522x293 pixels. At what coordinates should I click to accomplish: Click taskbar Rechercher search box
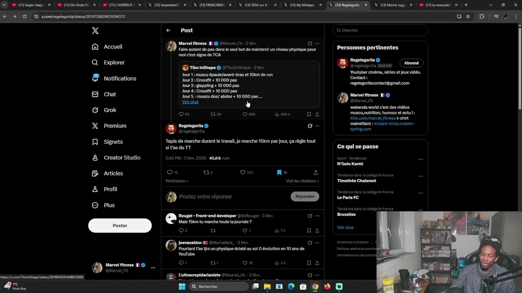tap(218, 286)
